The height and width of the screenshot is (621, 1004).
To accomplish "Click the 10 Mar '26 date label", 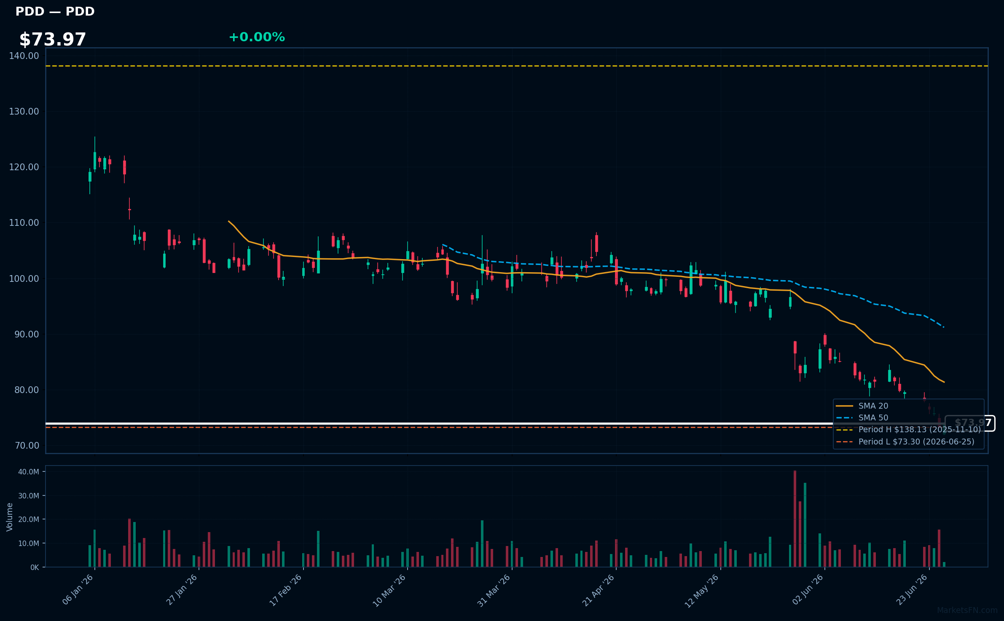I will point(389,590).
